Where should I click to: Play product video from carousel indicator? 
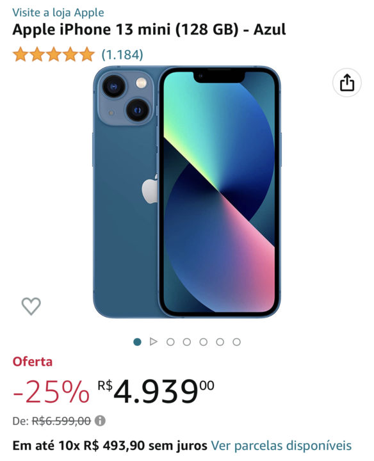pos(154,342)
